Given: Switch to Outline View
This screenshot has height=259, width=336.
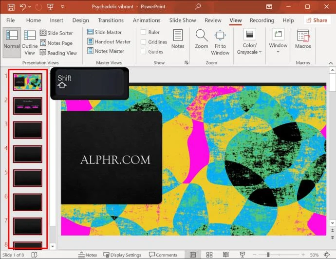Looking at the screenshot, I should coord(30,42).
